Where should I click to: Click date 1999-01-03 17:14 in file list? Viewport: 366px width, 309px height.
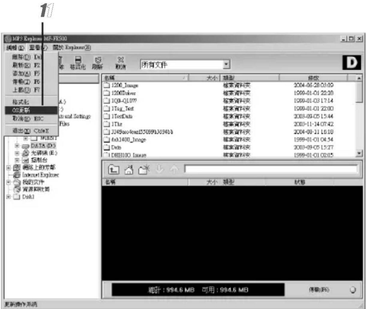(x=313, y=101)
